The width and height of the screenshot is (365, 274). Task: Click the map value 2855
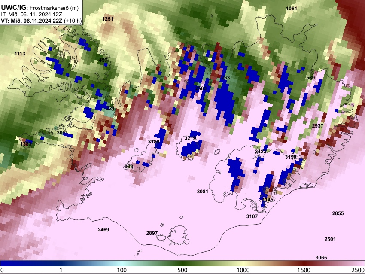pos(338,213)
